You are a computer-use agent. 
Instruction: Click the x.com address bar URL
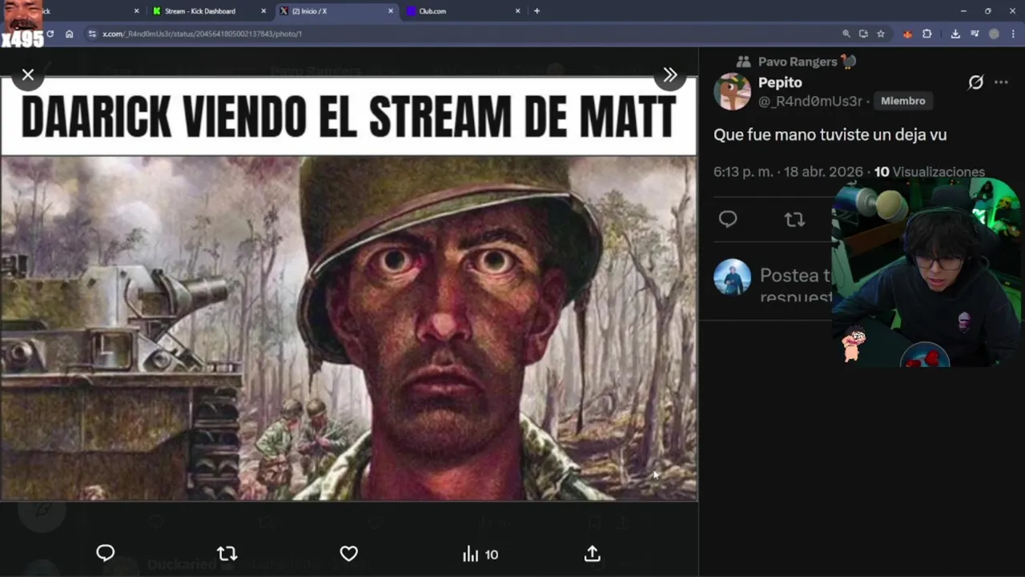pyautogui.click(x=202, y=34)
